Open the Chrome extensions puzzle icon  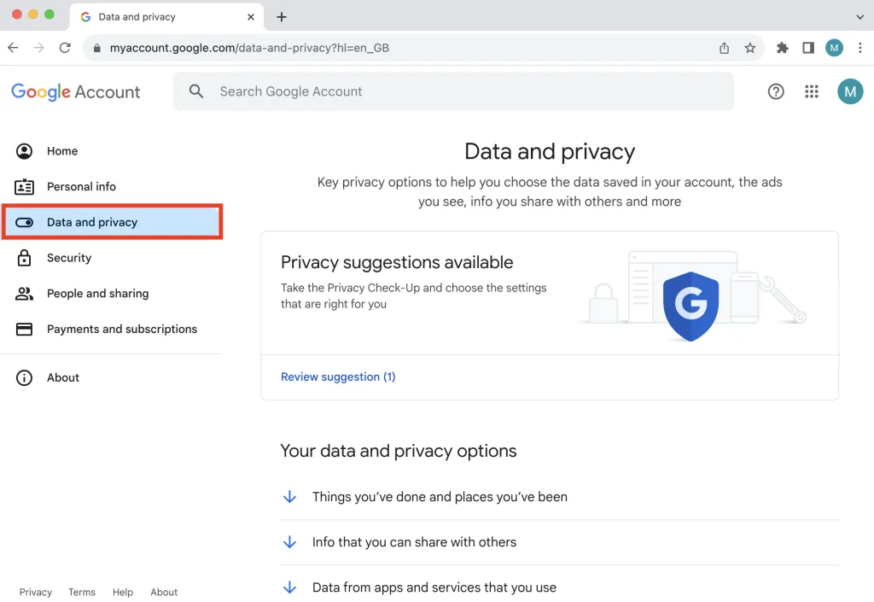click(x=782, y=48)
